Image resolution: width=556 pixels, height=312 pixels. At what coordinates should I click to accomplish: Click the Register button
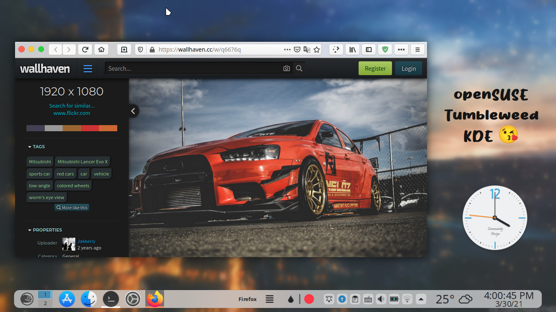(x=375, y=69)
